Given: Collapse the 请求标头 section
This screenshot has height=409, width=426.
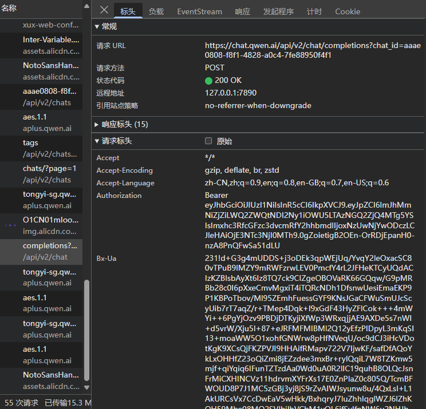Looking at the screenshot, I should pos(96,141).
